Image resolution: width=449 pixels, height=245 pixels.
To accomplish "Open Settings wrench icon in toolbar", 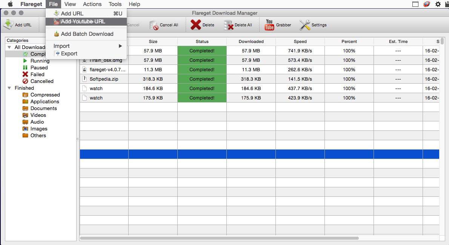I will [305, 25].
